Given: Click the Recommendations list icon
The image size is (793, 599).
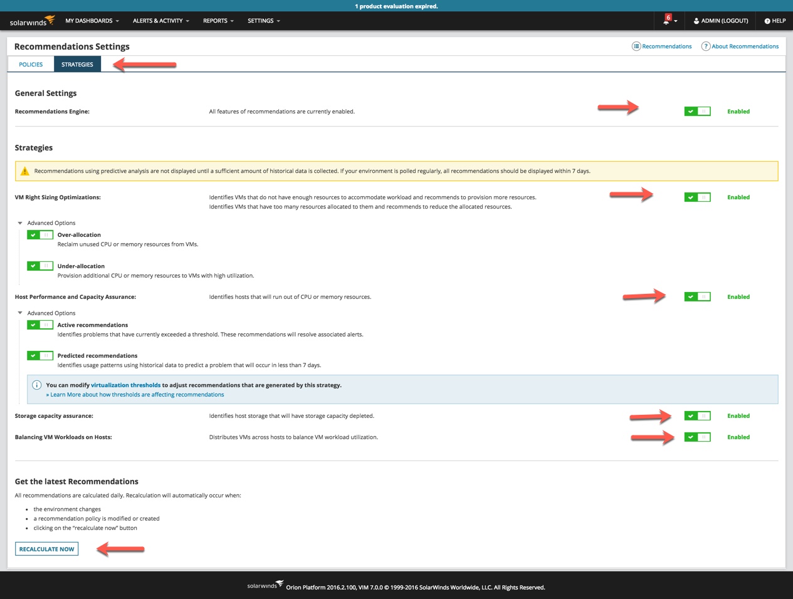Looking at the screenshot, I should (x=636, y=46).
